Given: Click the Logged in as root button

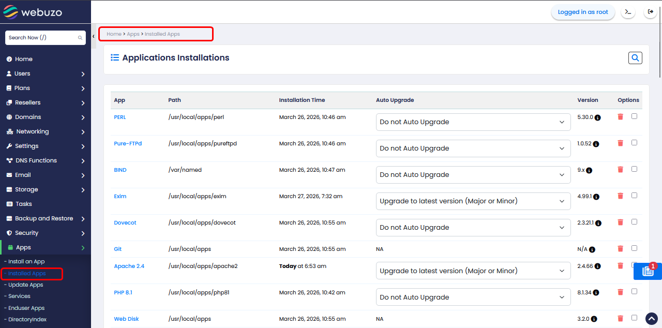Looking at the screenshot, I should pos(583,12).
